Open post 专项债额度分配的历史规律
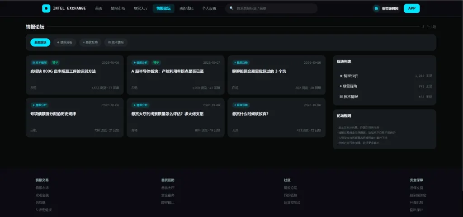The height and width of the screenshot is (217, 463). click(x=53, y=114)
